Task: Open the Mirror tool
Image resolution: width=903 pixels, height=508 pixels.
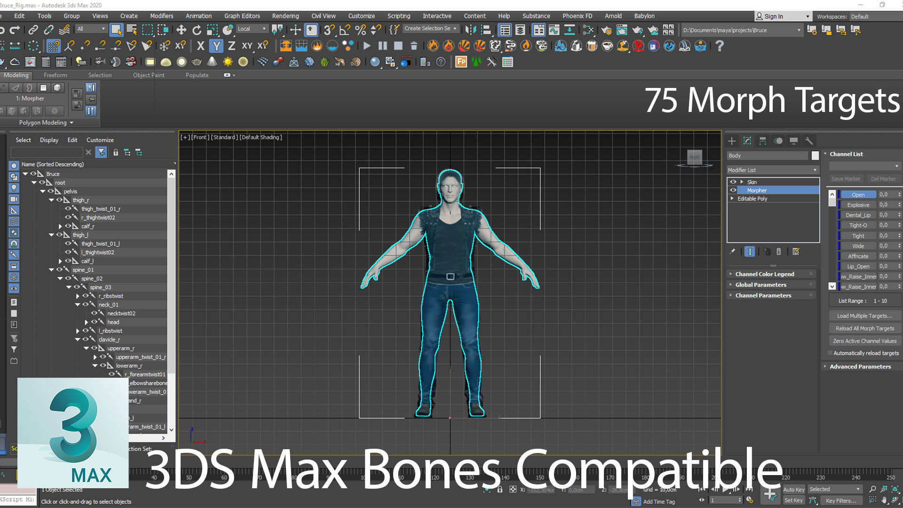Action: 470,30
